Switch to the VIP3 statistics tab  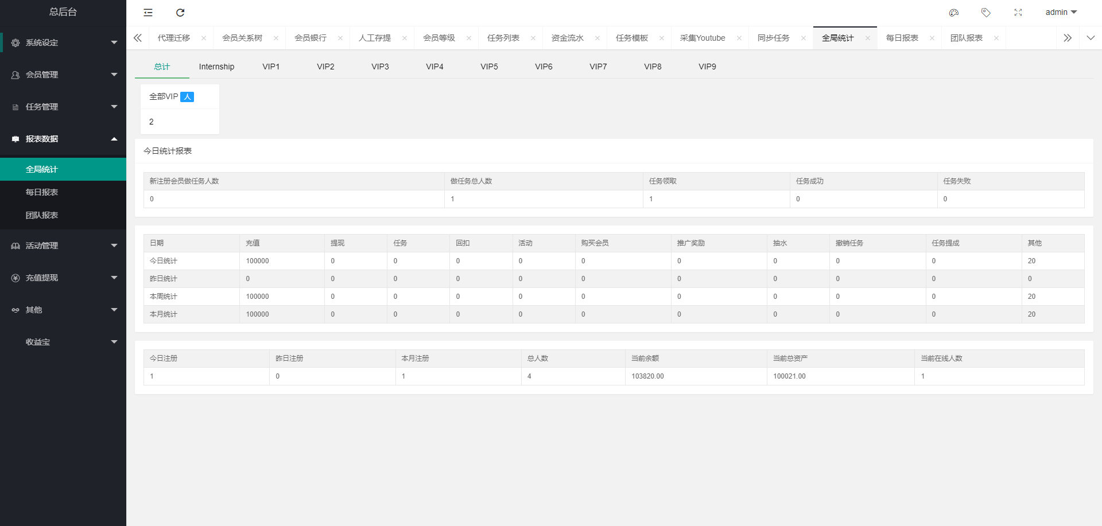[x=380, y=67]
